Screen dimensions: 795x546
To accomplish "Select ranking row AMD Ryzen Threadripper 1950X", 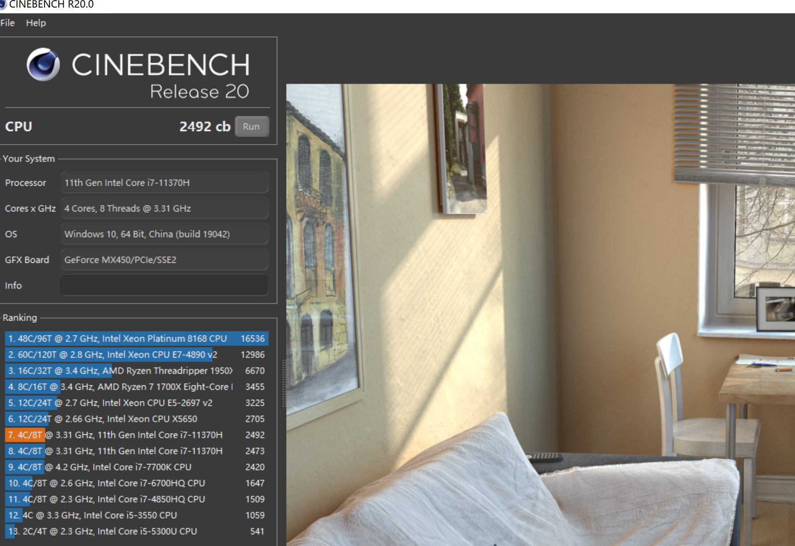I will click(137, 371).
